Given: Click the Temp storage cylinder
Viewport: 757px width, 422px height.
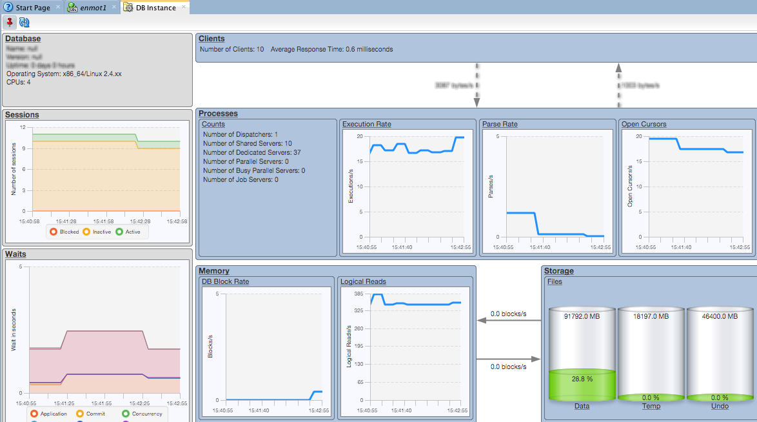Looking at the screenshot, I should pyautogui.click(x=651, y=355).
